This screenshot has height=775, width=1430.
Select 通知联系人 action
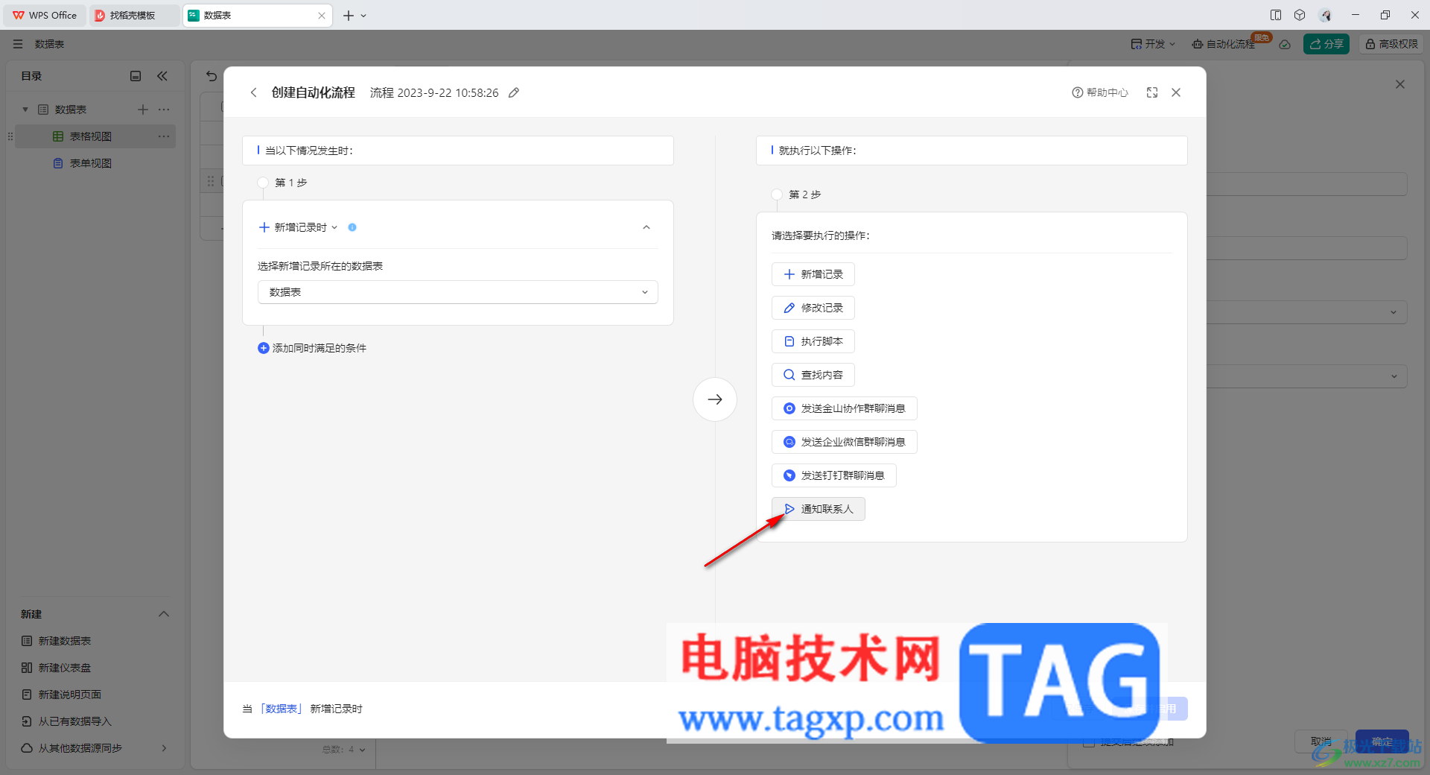[x=819, y=509]
